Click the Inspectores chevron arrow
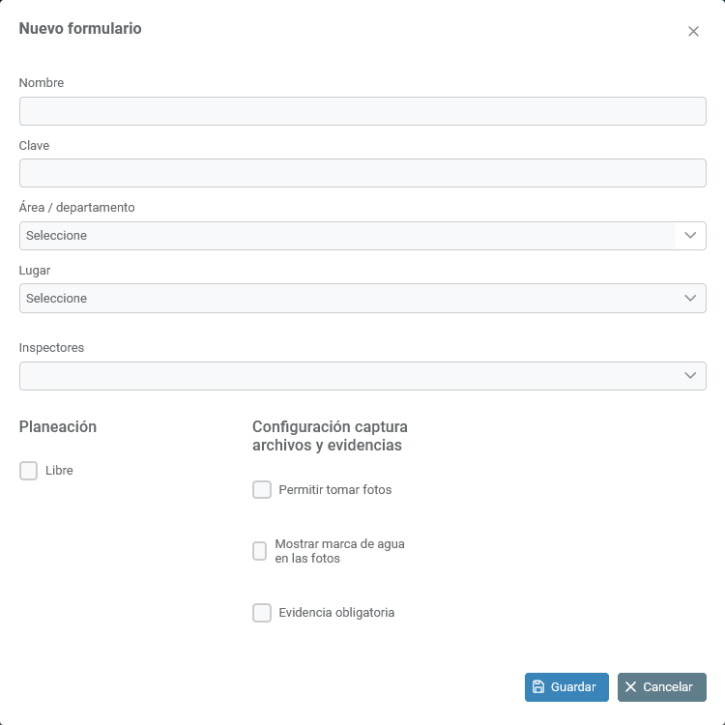This screenshot has height=725, width=725. click(x=690, y=375)
